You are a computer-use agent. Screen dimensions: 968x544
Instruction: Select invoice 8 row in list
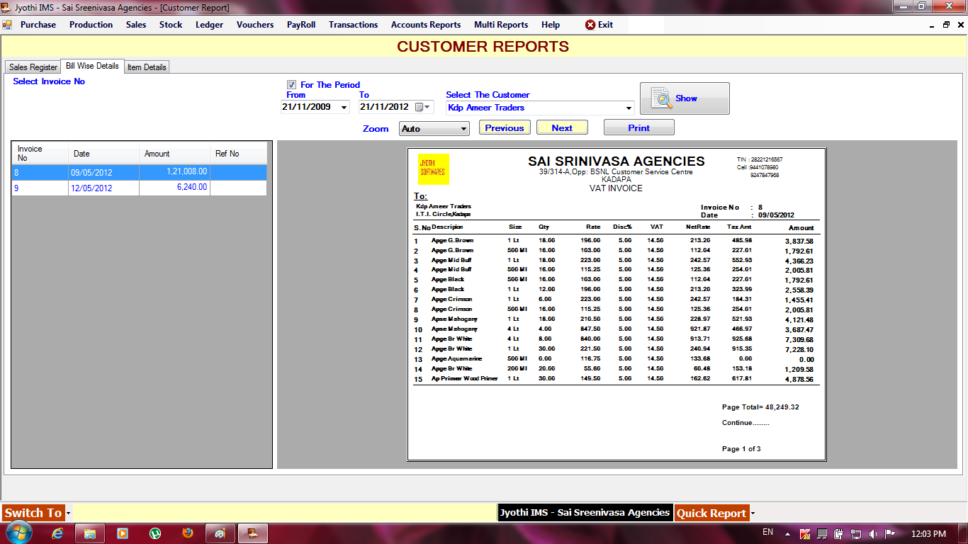pyautogui.click(x=140, y=172)
